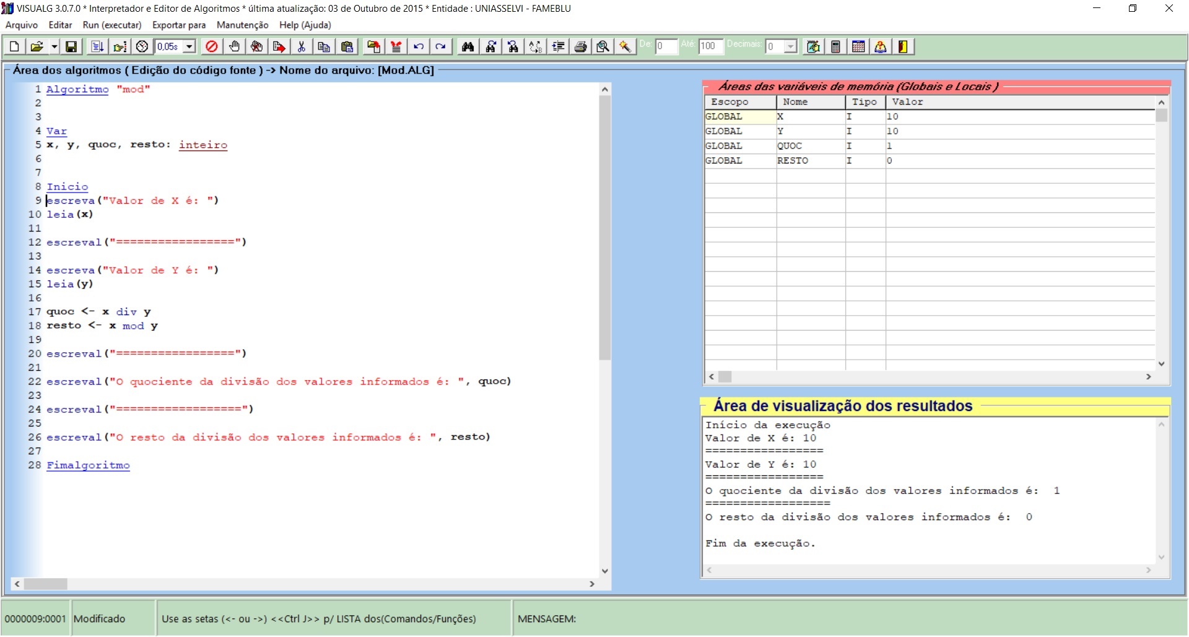
Task: Click the exit door icon
Action: click(x=903, y=46)
